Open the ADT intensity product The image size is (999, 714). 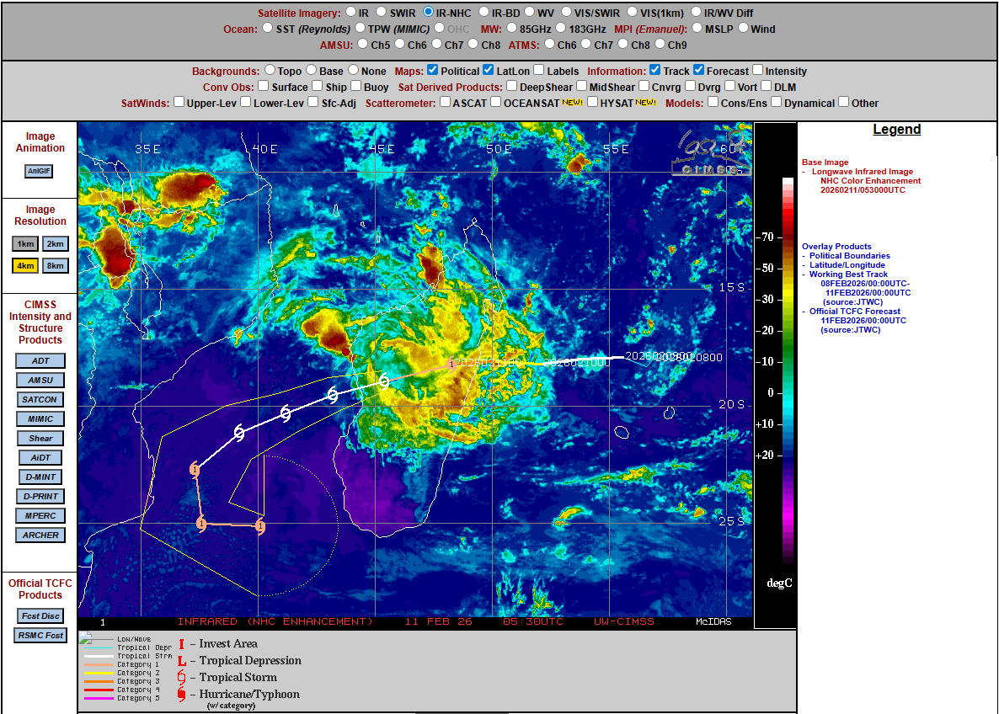[x=40, y=361]
